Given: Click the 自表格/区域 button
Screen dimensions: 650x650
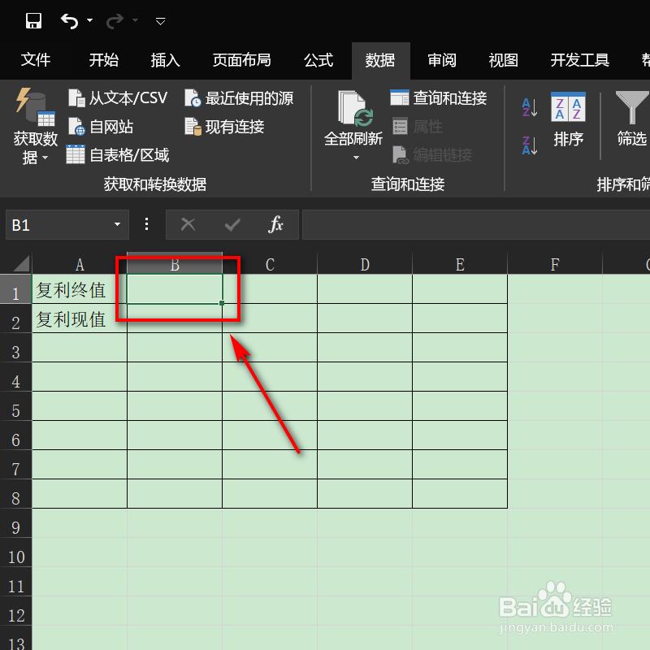Looking at the screenshot, I should click(x=118, y=155).
